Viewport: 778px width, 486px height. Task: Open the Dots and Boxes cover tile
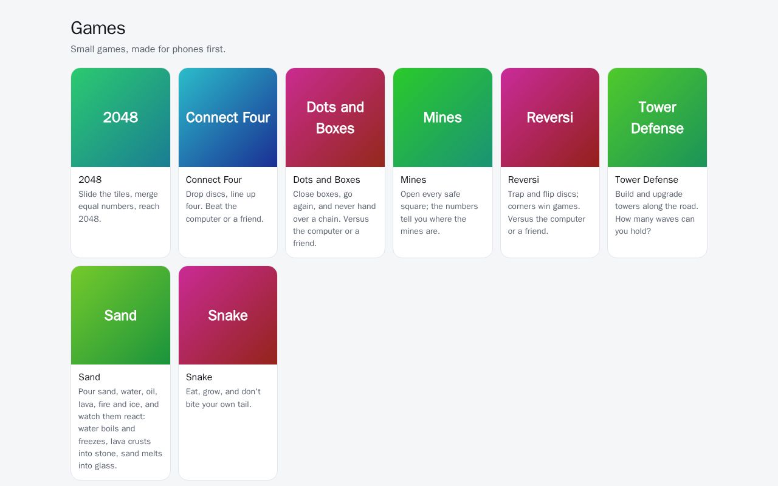[335, 117]
